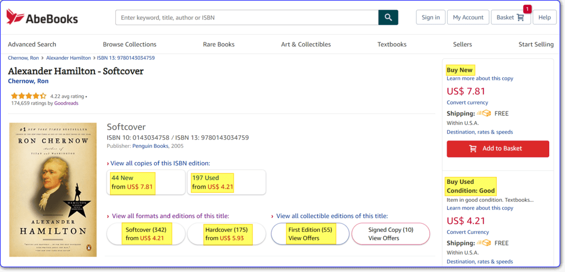565x272 pixels.
Task: Click the Alexander Hamilton - Softcover title
Action: tap(76, 71)
